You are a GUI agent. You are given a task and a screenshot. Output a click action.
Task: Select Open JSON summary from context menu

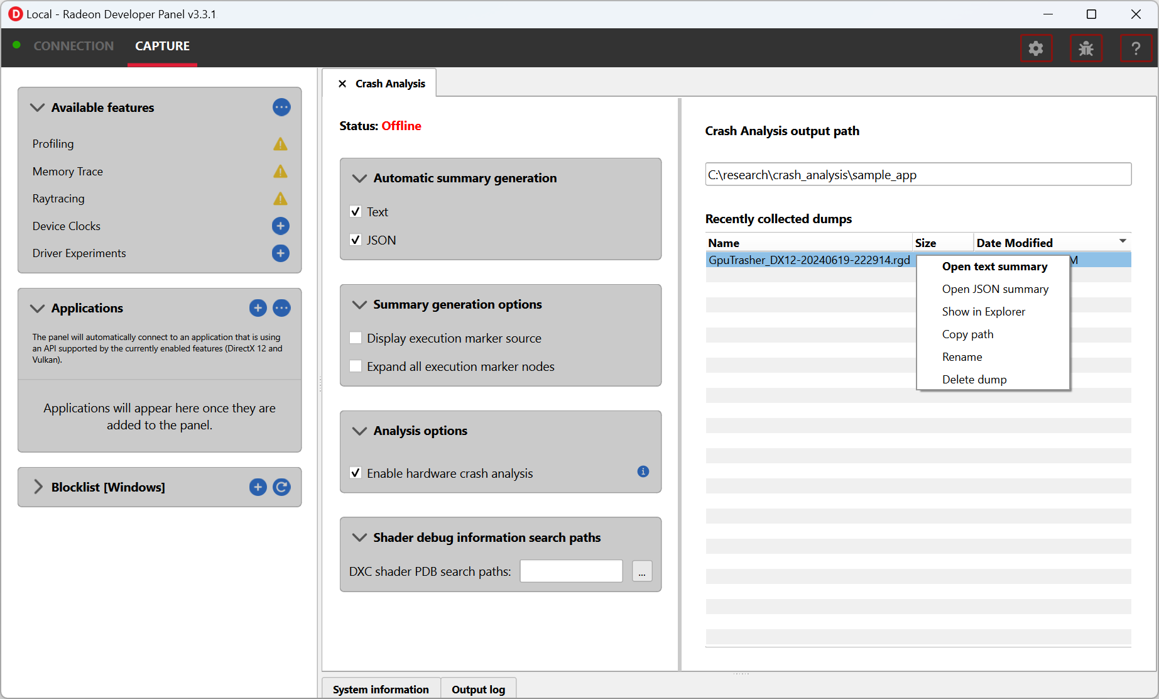coord(995,289)
